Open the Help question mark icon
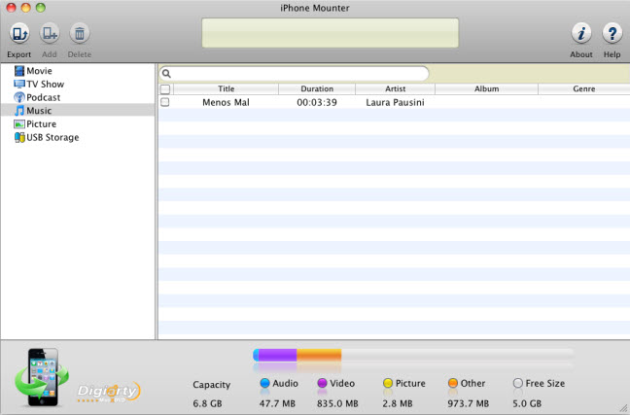Screen dimensions: 630x415 pyautogui.click(x=612, y=33)
